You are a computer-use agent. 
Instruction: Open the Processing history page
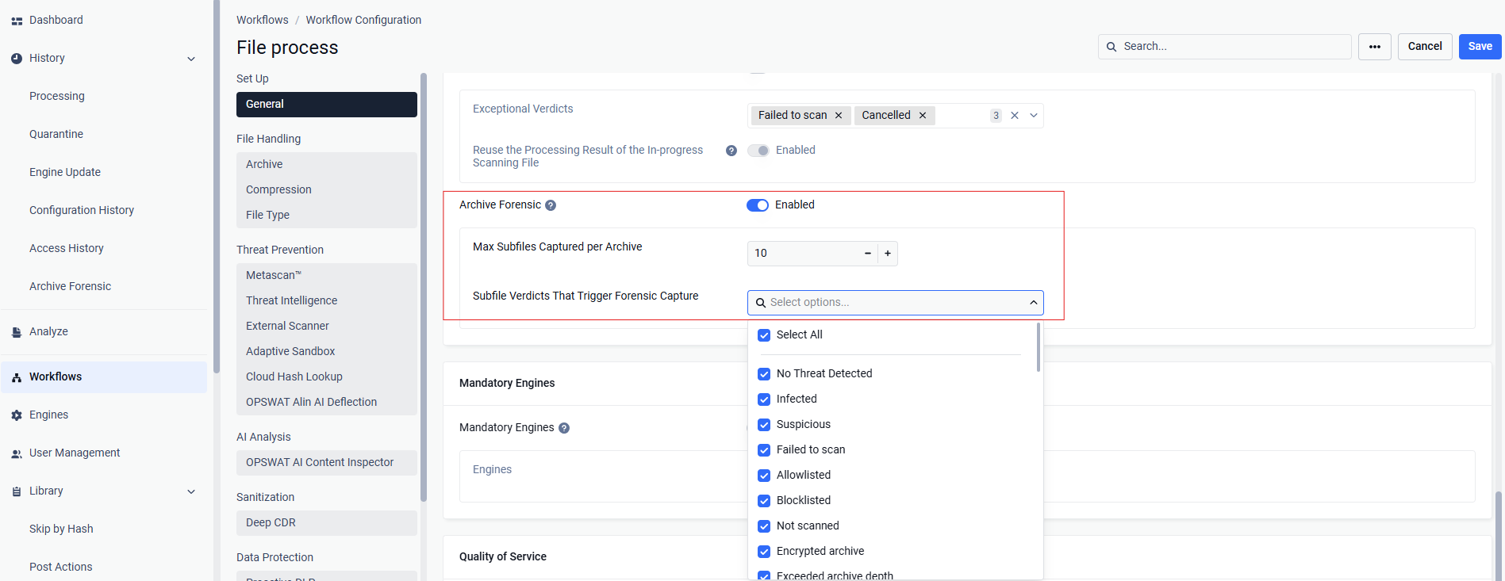coord(57,97)
